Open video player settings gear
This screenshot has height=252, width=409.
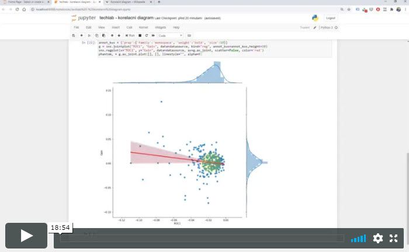click(x=377, y=238)
